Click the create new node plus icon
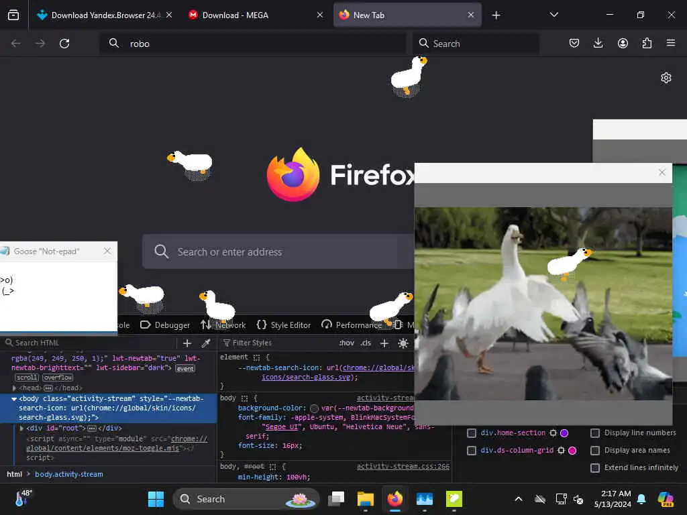 point(187,343)
